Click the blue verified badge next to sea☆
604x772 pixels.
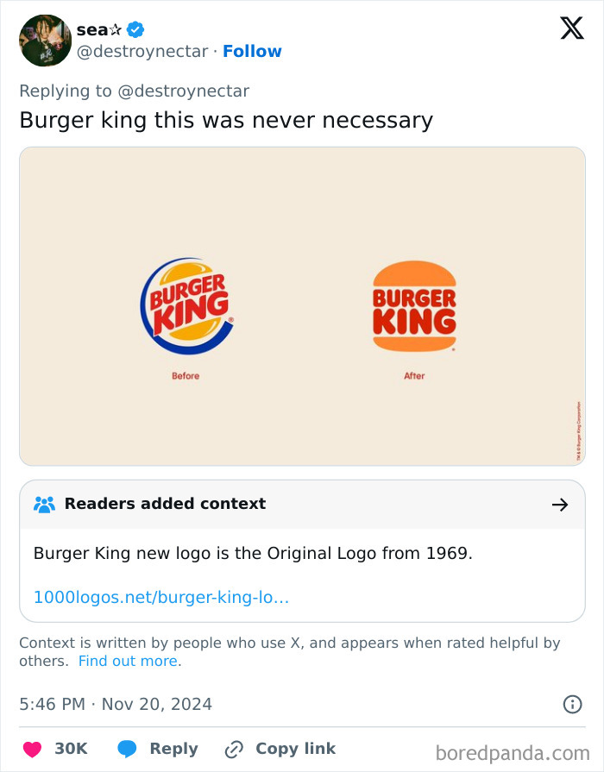(134, 28)
